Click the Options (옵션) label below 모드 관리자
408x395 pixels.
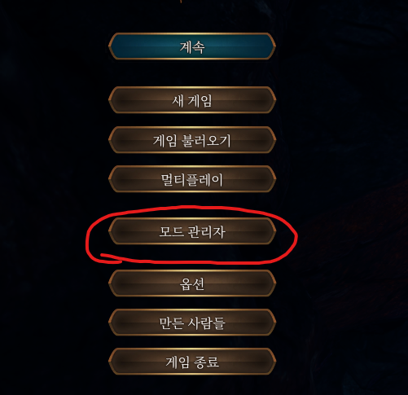(192, 284)
